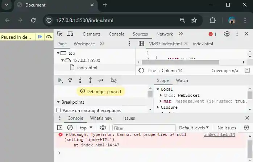The width and height of the screenshot is (253, 162).
Task: Enable Pause on uncaught exceptions checkbox
Action: click(x=58, y=111)
